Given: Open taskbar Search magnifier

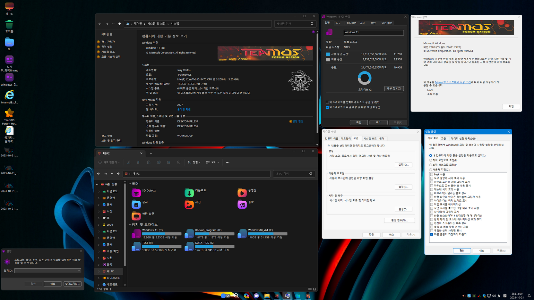Looking at the screenshot, I should (236, 296).
